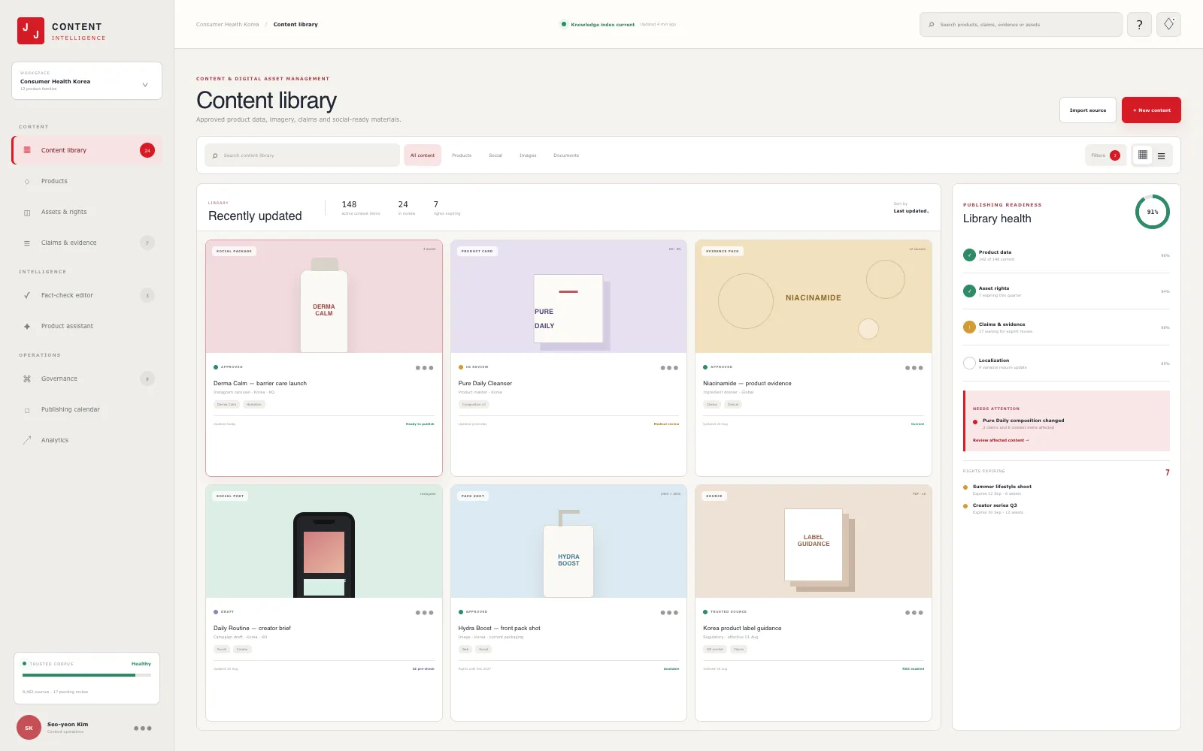This screenshot has width=1203, height=751.
Task: Click the Products diamond sidebar icon
Action: [x=27, y=181]
